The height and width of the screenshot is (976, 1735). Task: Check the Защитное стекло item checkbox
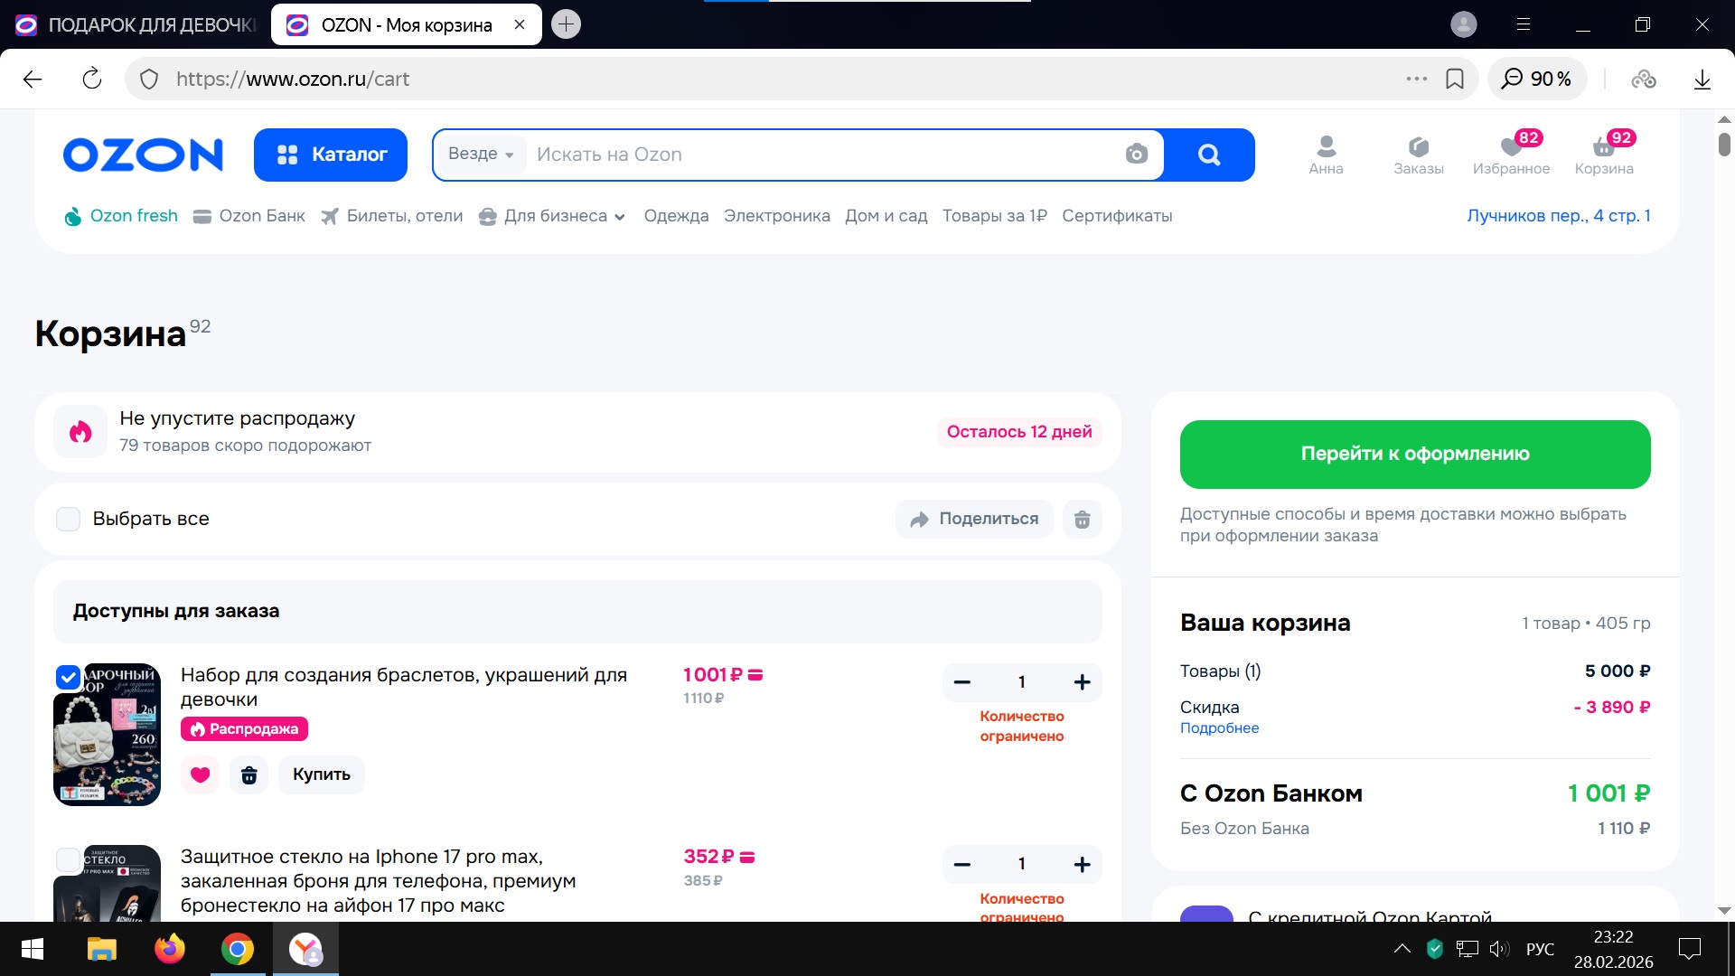(x=69, y=859)
